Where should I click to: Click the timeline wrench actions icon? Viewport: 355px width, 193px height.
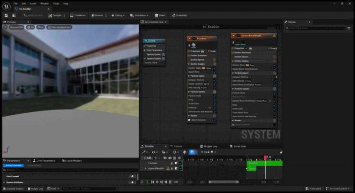(145, 152)
